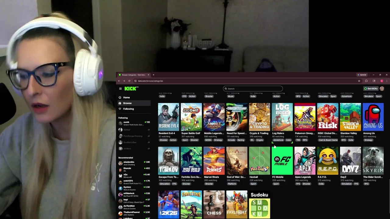Open the NBA 2K26 cover

[x=168, y=205]
